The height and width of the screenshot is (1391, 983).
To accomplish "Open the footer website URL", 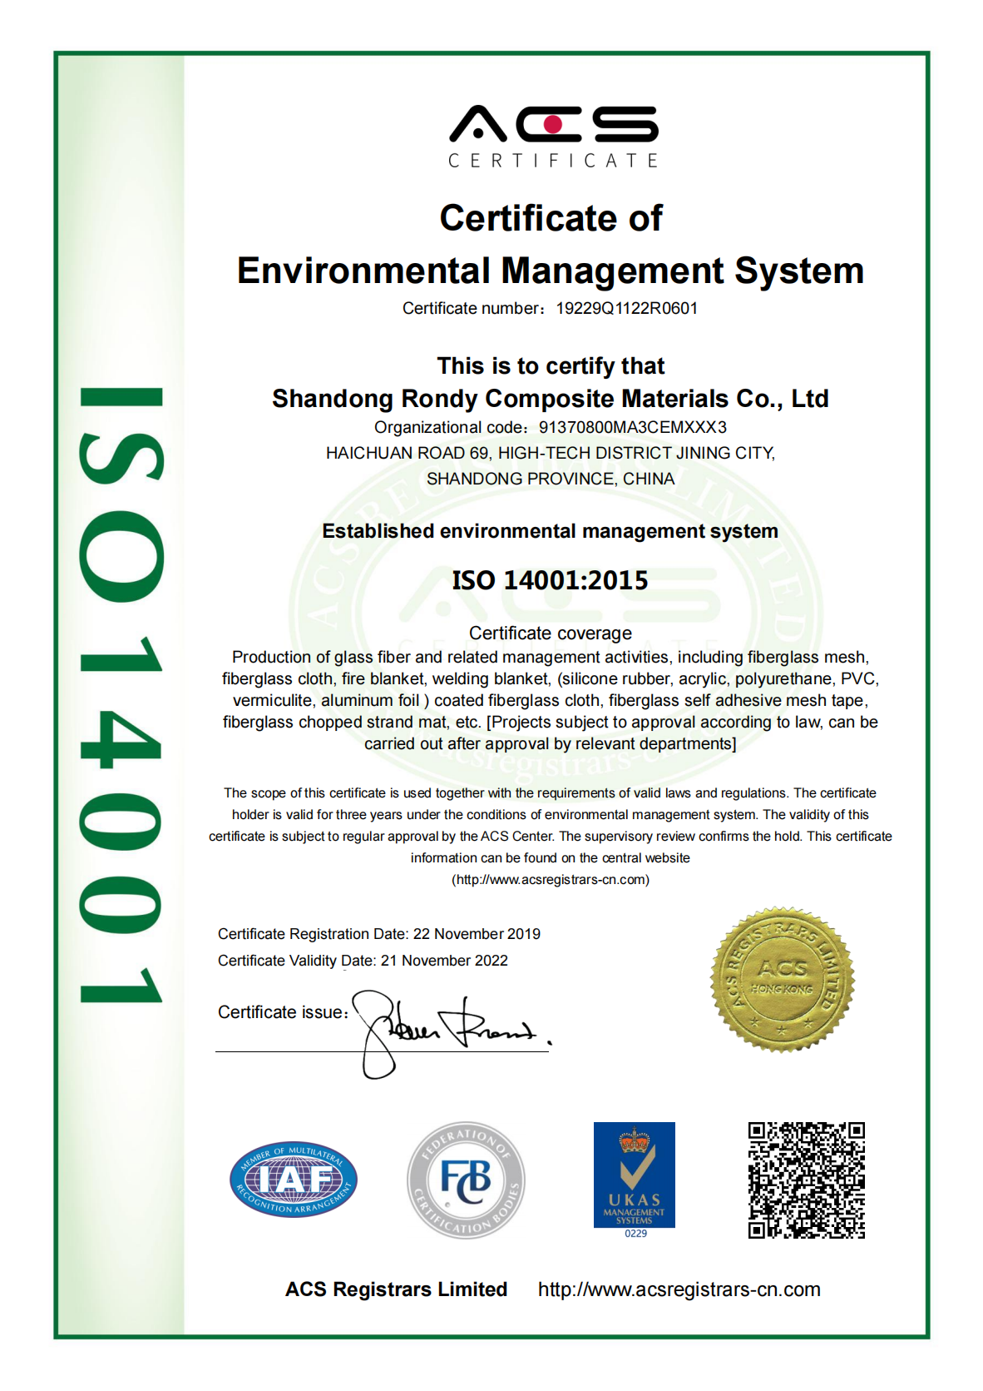I will (679, 1289).
